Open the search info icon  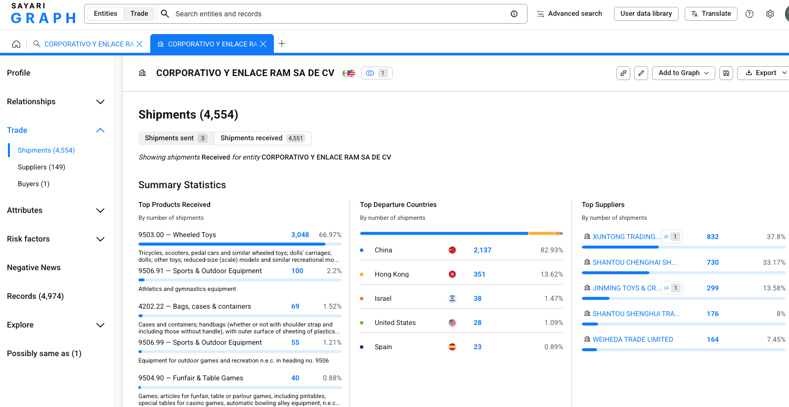[x=514, y=14]
